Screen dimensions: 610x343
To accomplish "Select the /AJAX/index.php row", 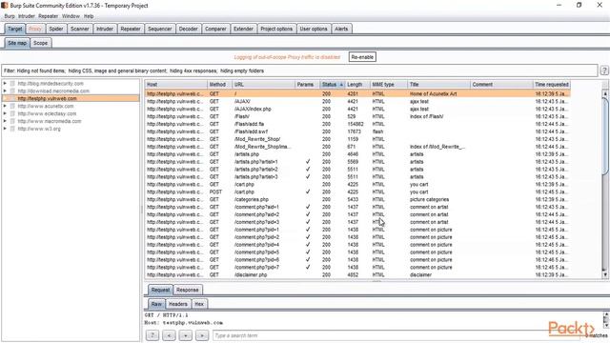I will 358,109.
